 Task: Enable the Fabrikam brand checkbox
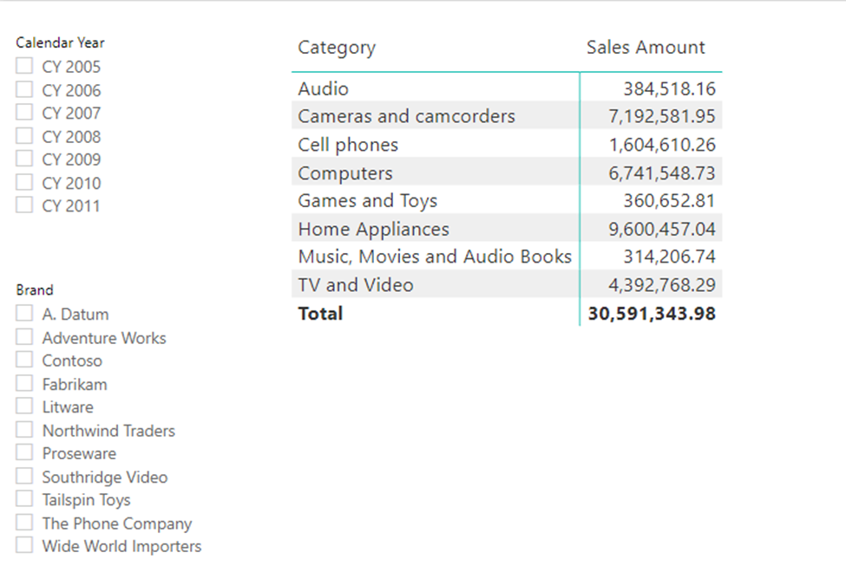(x=24, y=383)
